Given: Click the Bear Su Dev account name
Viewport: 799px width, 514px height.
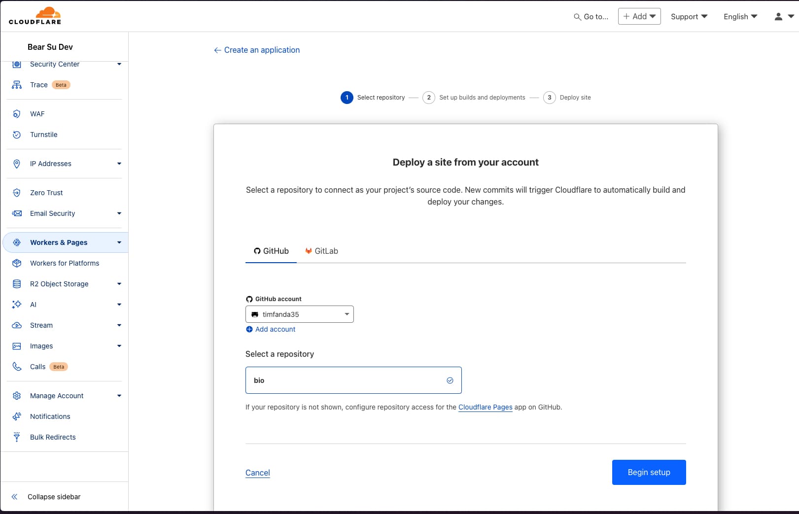Looking at the screenshot, I should click(50, 47).
